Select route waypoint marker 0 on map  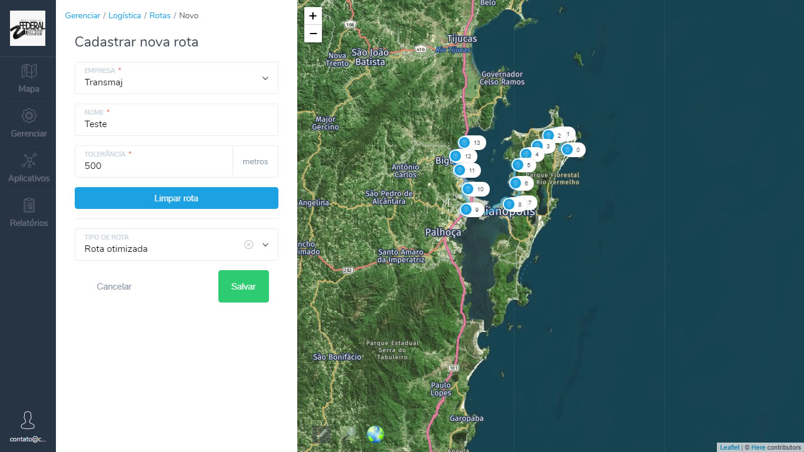[567, 149]
